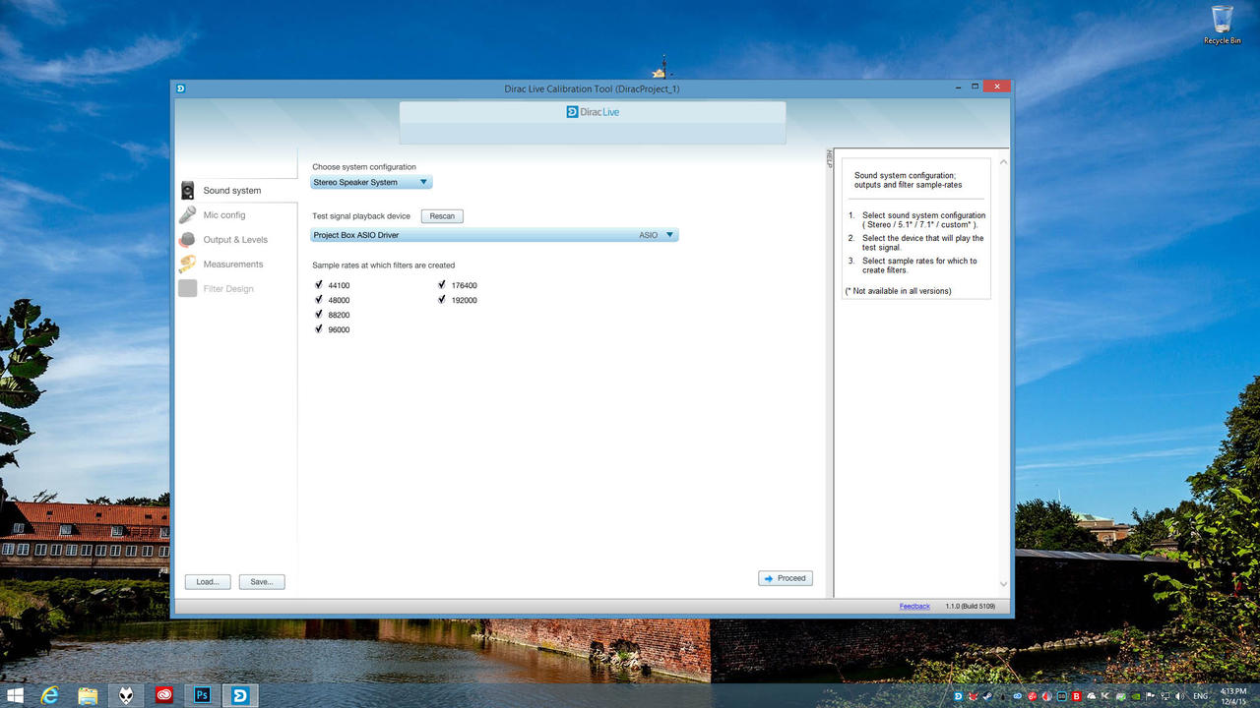Image resolution: width=1260 pixels, height=708 pixels.
Task: Click the help panel scroll down arrow
Action: coord(1004,585)
